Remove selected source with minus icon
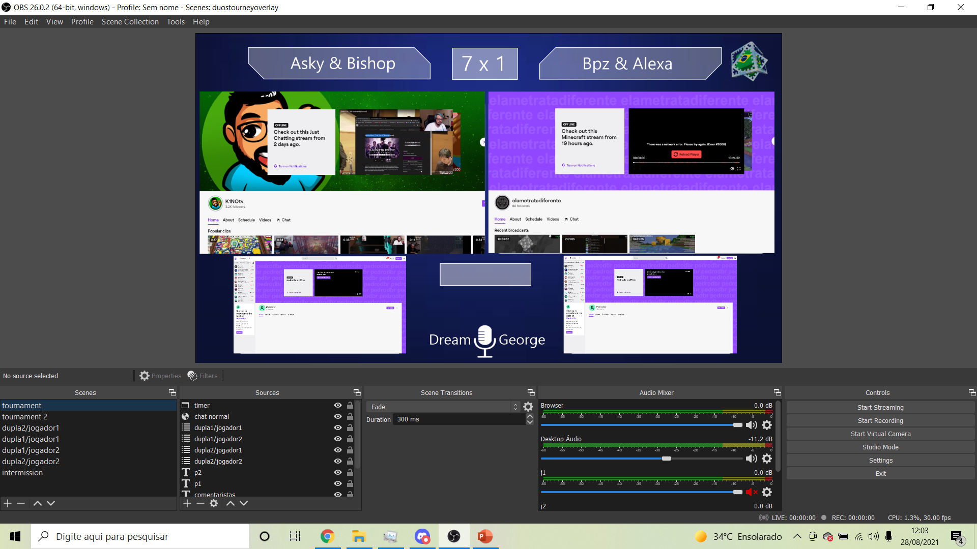 click(x=200, y=503)
